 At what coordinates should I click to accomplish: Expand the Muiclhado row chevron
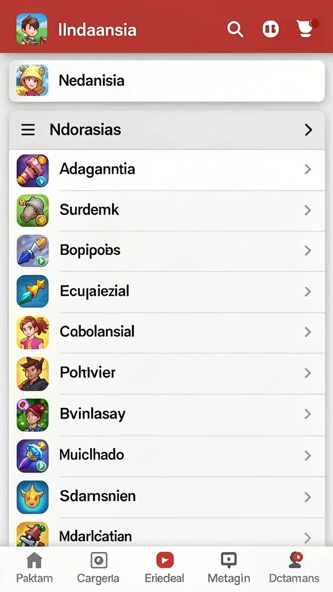click(308, 456)
